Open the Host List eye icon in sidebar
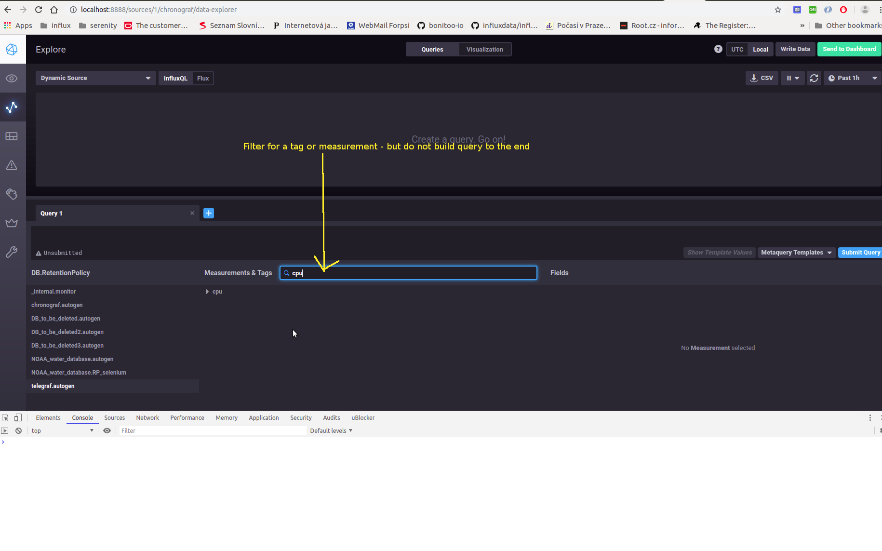The height and width of the screenshot is (551, 882). click(12, 78)
